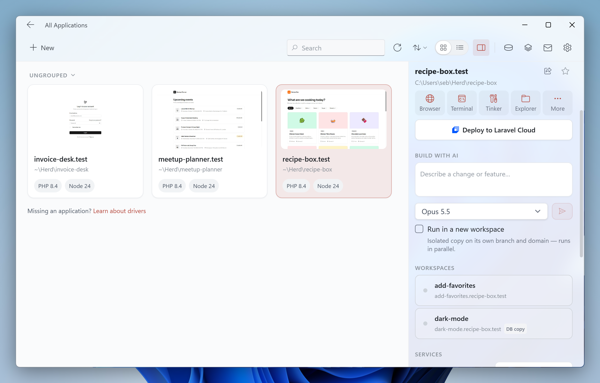The image size is (600, 383).
Task: Click ~\Herd\recipe-box path on card
Action: 307,170
